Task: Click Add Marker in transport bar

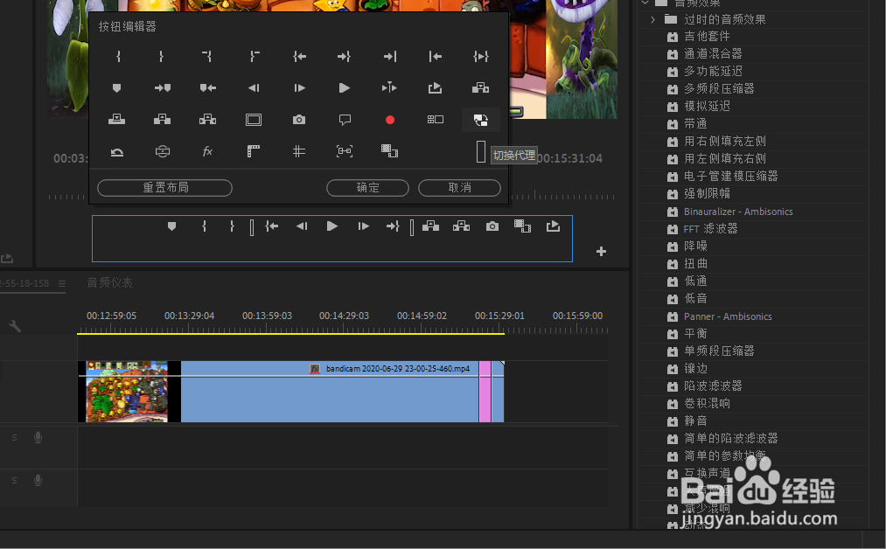Action: (x=171, y=226)
